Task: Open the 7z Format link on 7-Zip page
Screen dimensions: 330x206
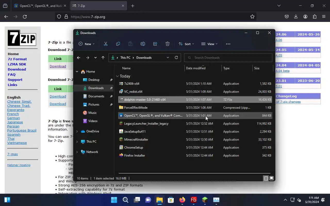Action: [x=17, y=59]
